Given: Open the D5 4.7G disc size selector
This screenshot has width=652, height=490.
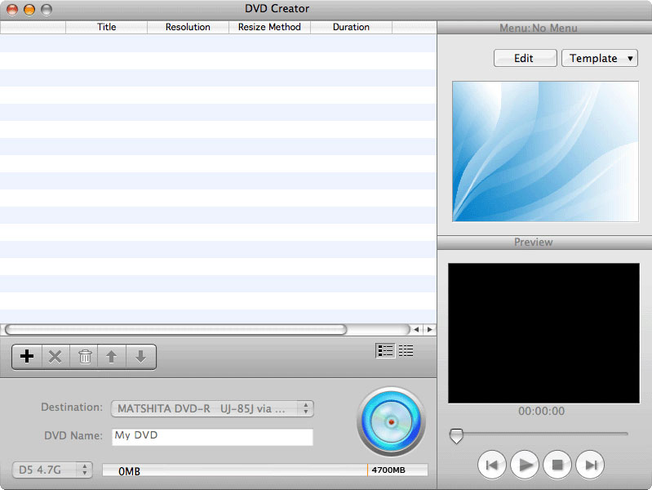Looking at the screenshot, I should [x=53, y=470].
